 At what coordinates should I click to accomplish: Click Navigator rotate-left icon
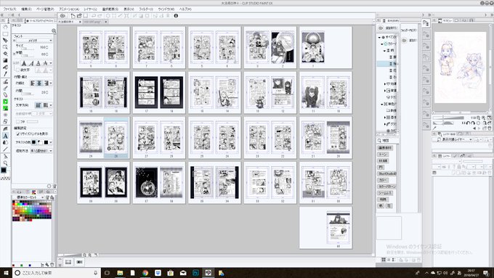469,123
